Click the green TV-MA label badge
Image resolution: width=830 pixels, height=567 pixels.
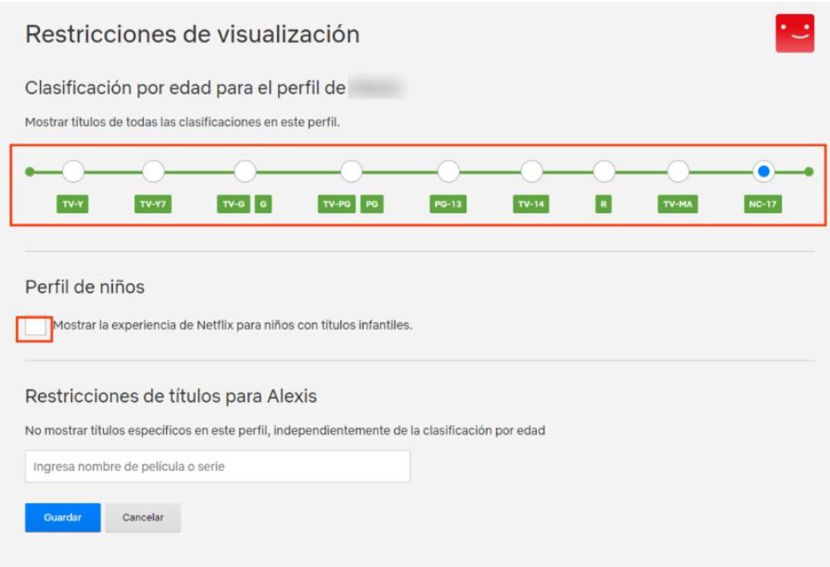pos(678,204)
